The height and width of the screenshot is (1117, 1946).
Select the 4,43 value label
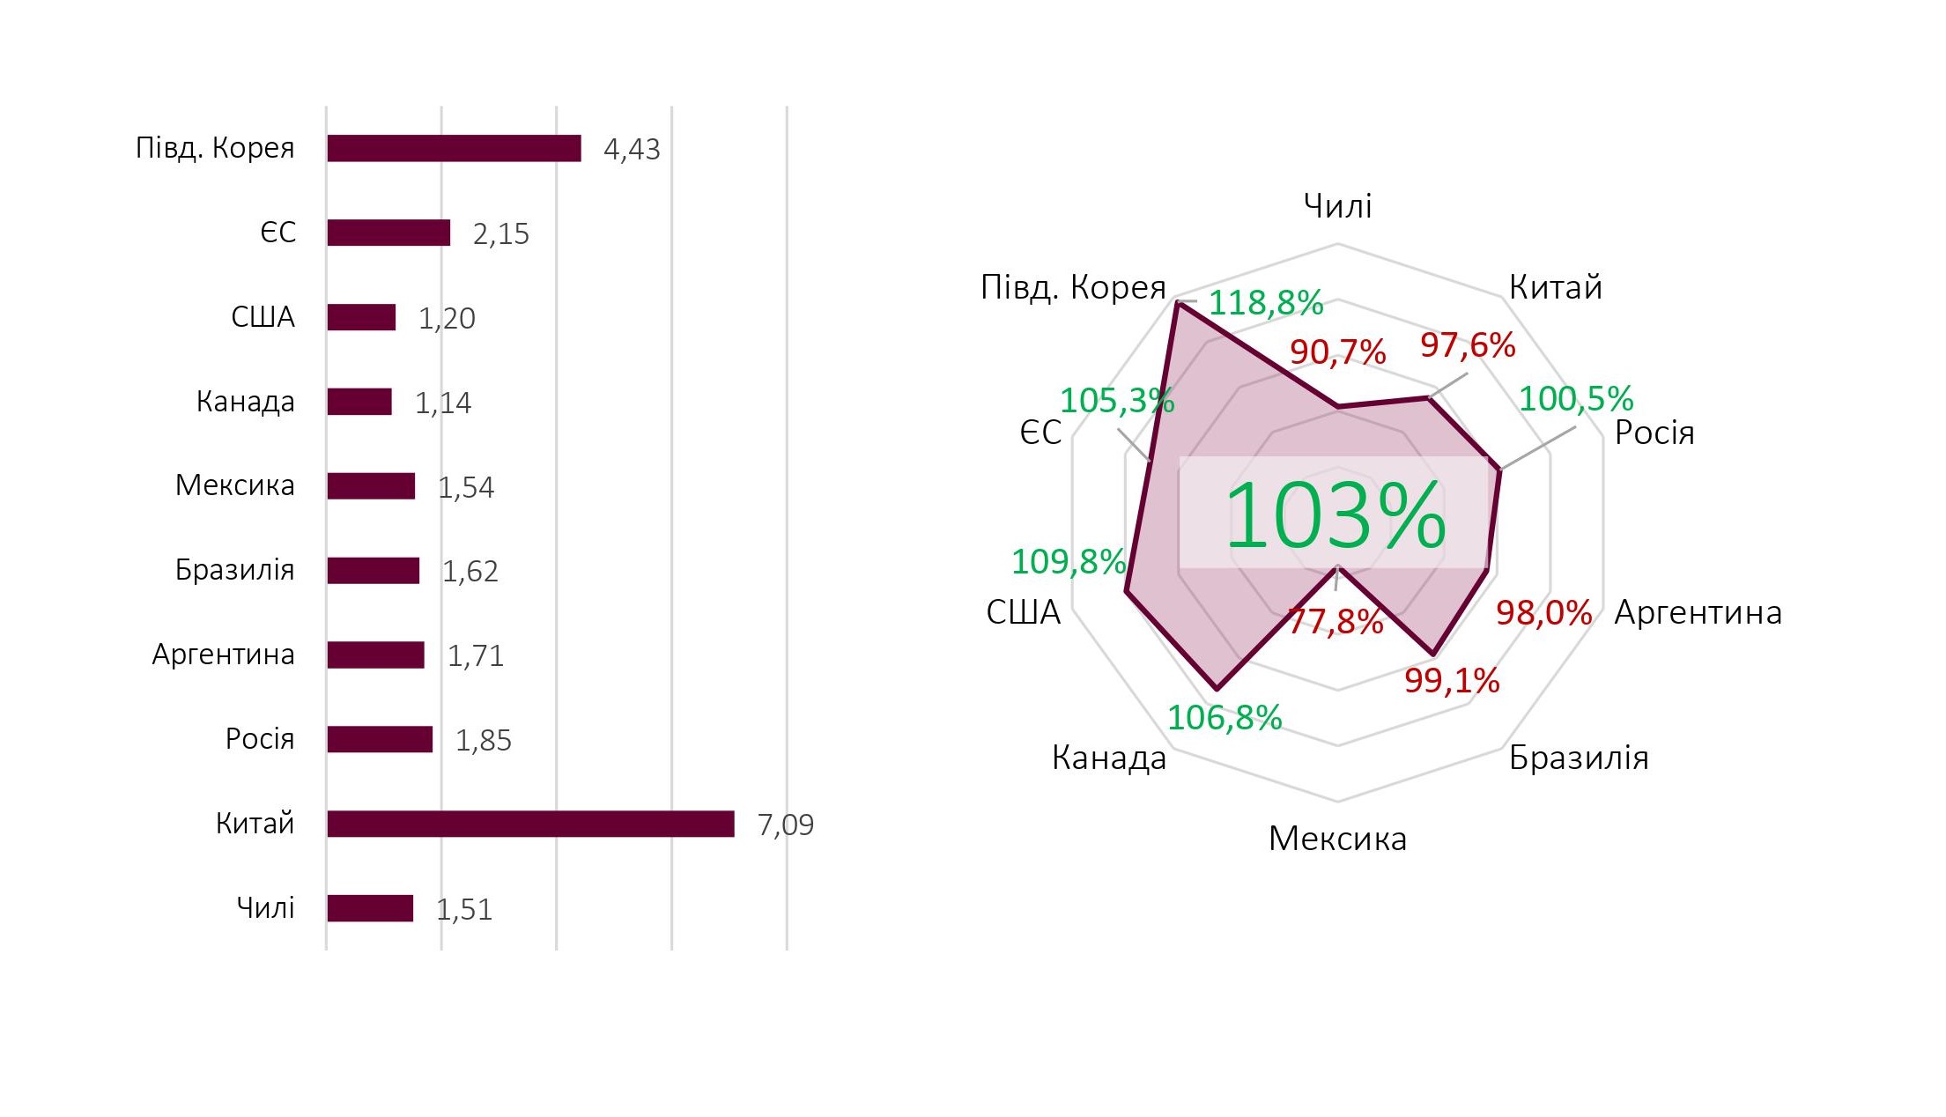pyautogui.click(x=632, y=149)
